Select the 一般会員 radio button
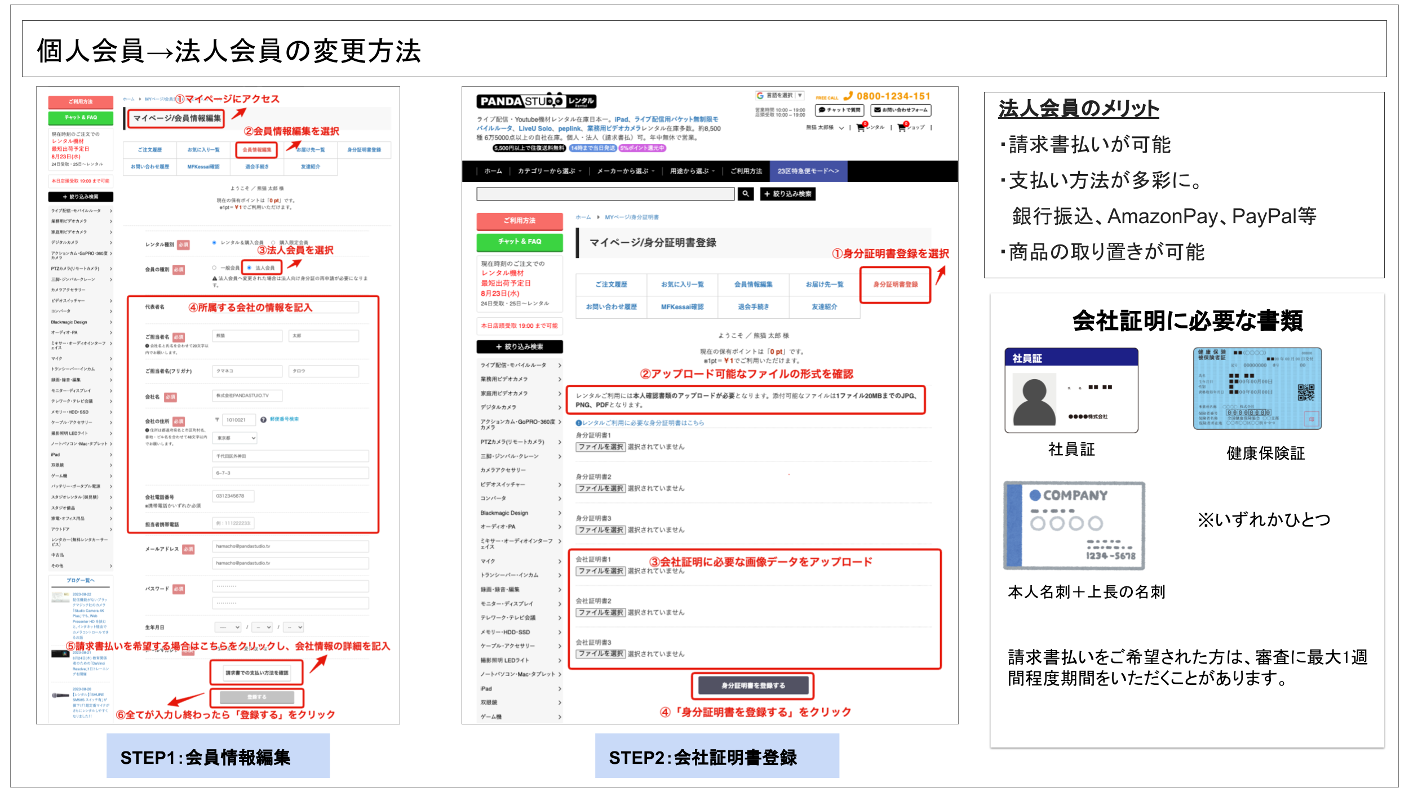 point(215,268)
